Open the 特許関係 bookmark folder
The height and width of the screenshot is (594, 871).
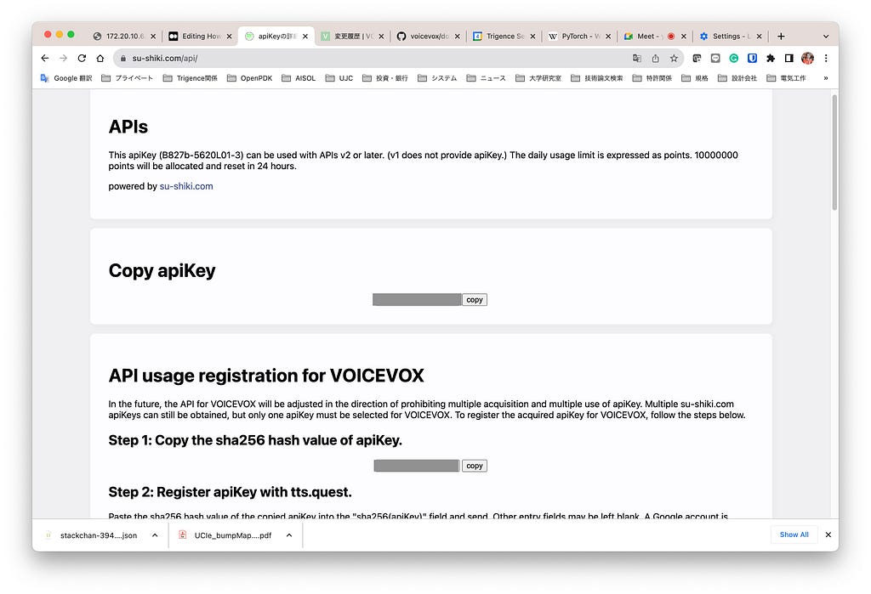point(652,78)
